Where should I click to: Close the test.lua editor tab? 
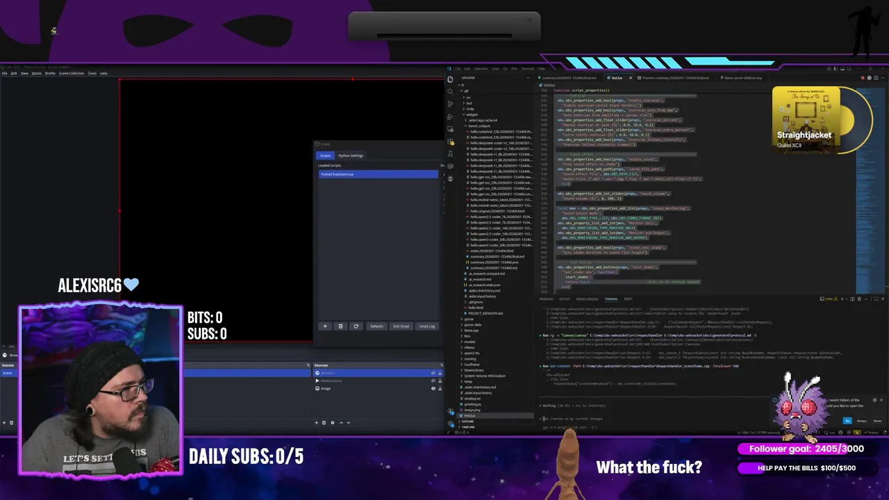[631, 78]
